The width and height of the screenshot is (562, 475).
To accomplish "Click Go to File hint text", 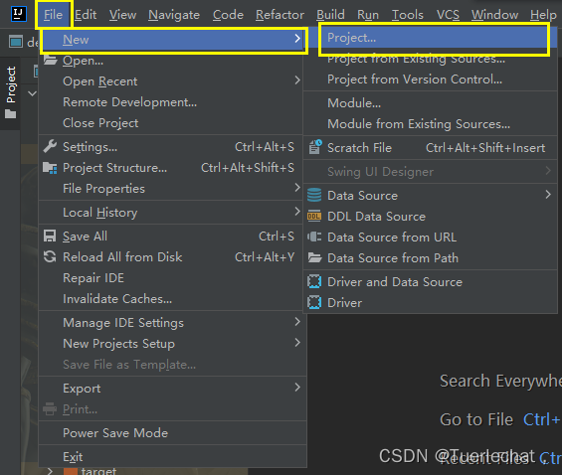I will [x=476, y=419].
